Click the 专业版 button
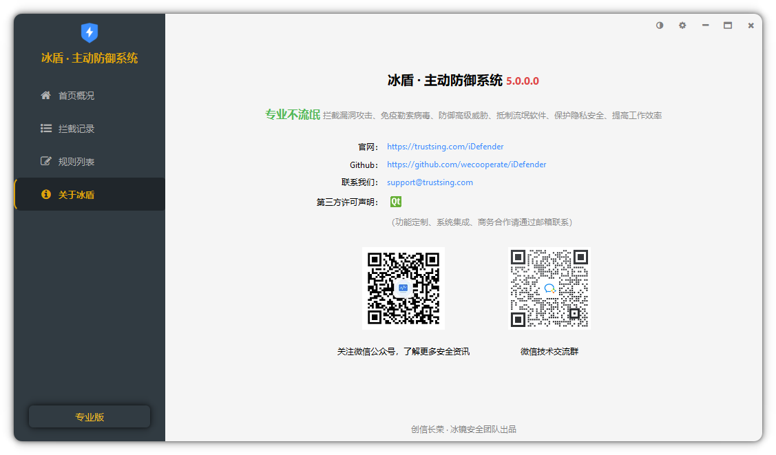Screen dimensions: 776x455 tap(90, 416)
